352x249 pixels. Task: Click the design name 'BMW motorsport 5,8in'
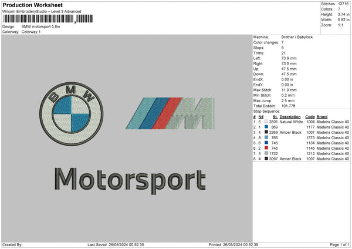pos(40,26)
